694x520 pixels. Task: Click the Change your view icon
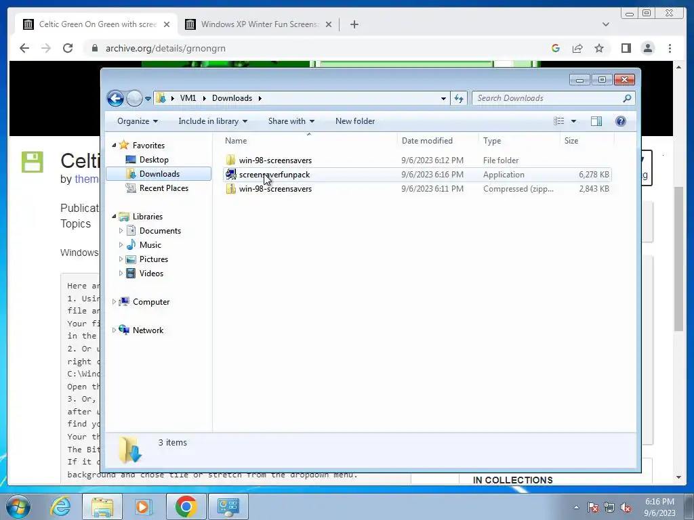558,121
